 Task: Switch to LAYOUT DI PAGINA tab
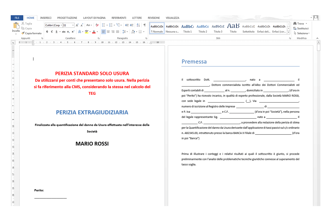94,18
